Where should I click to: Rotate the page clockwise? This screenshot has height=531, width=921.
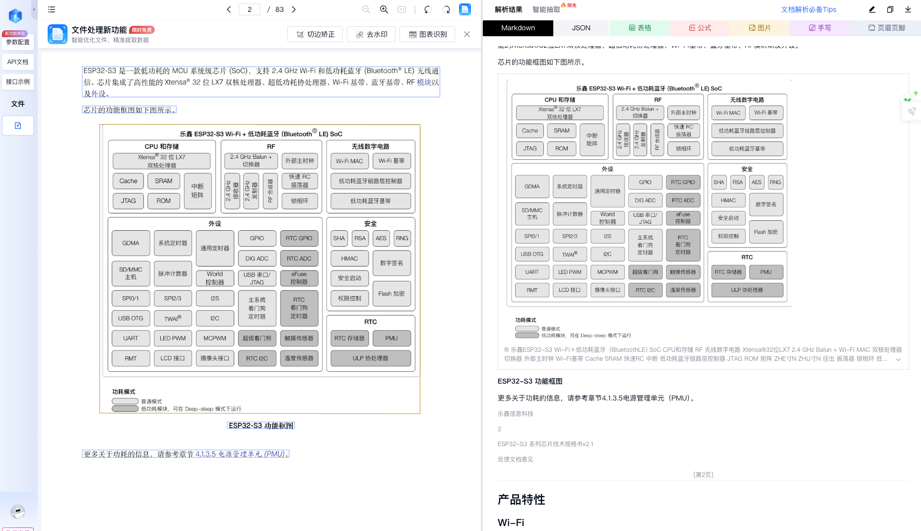click(446, 9)
